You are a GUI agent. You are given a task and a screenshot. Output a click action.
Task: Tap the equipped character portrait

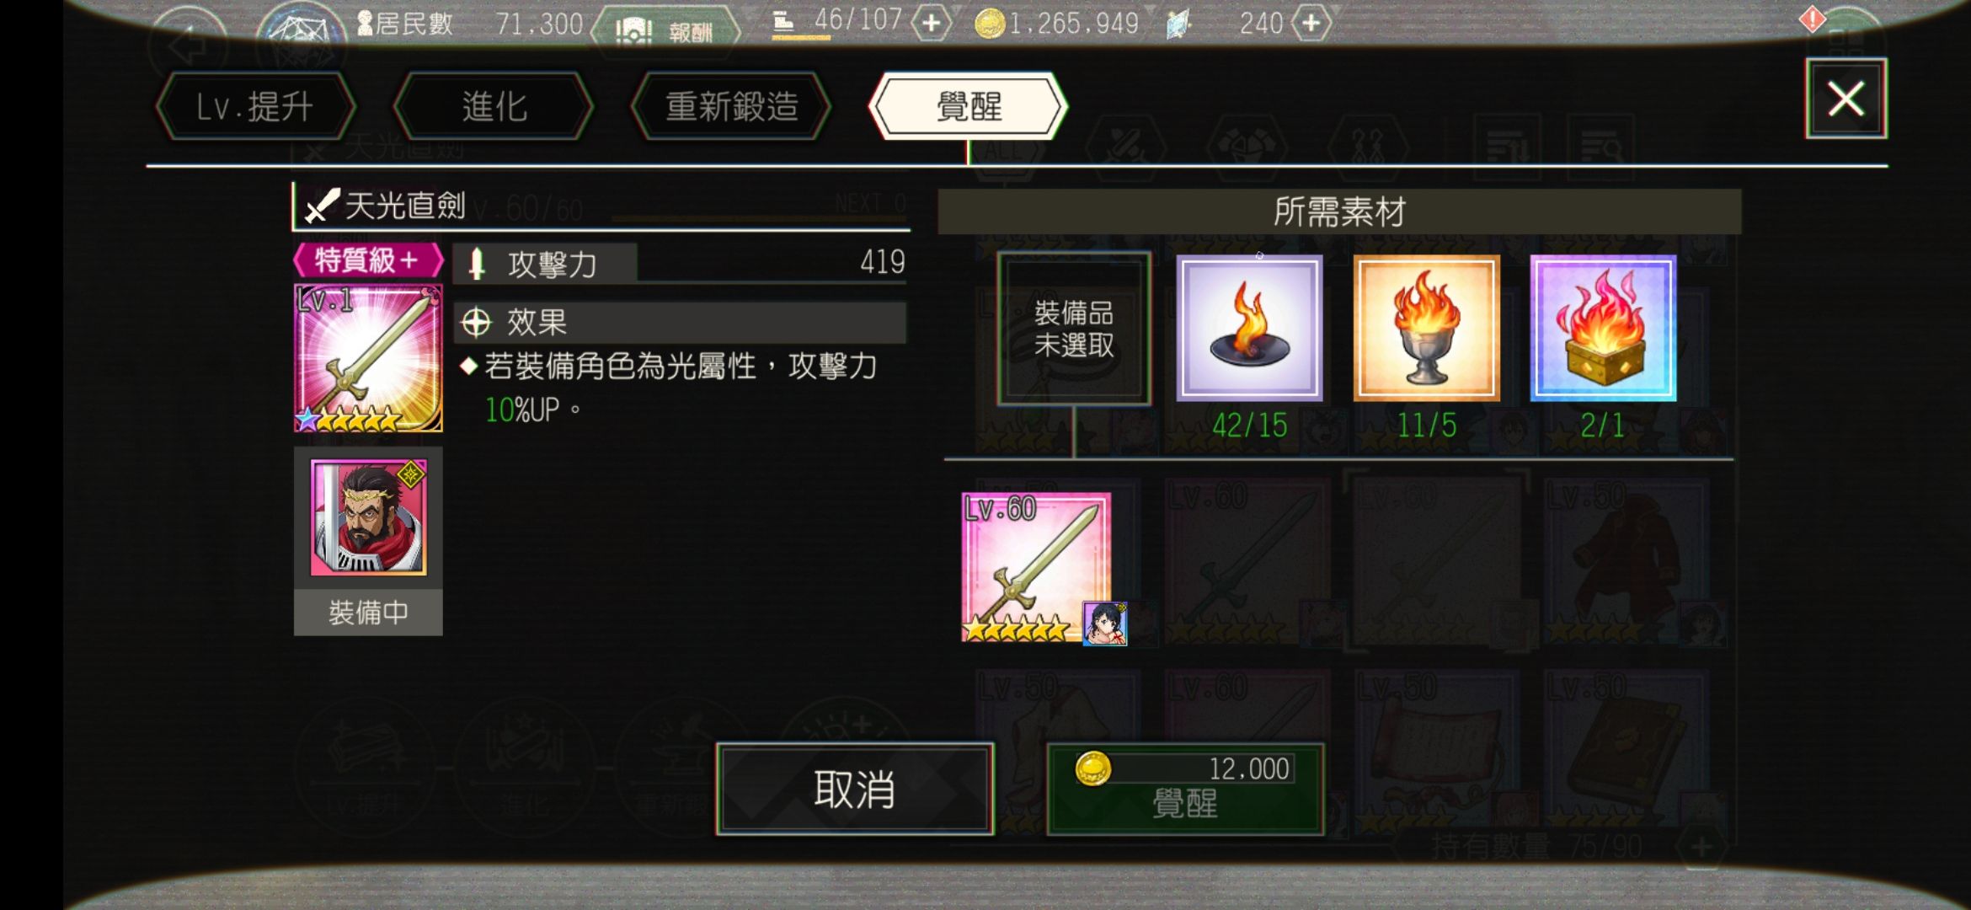368,517
